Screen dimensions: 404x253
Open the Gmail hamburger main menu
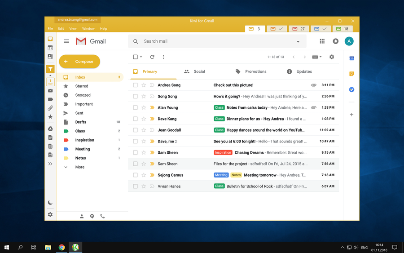point(66,41)
